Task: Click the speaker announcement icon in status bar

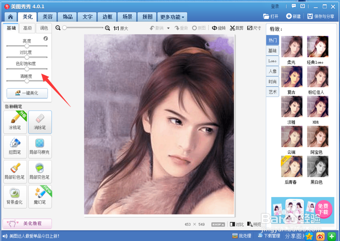Action: [x=5, y=236]
